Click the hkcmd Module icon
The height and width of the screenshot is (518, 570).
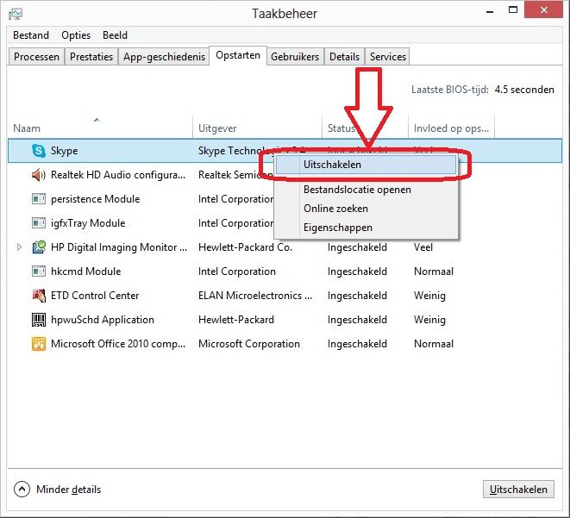pyautogui.click(x=39, y=271)
